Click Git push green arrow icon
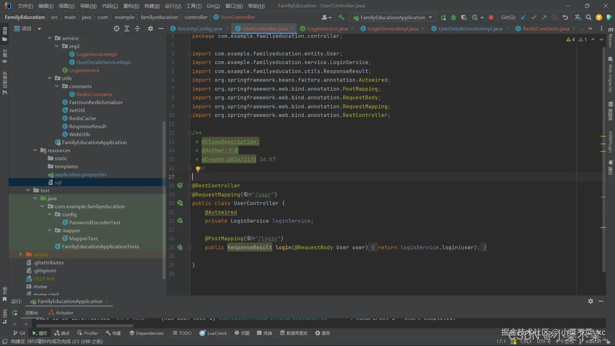 tap(544, 17)
